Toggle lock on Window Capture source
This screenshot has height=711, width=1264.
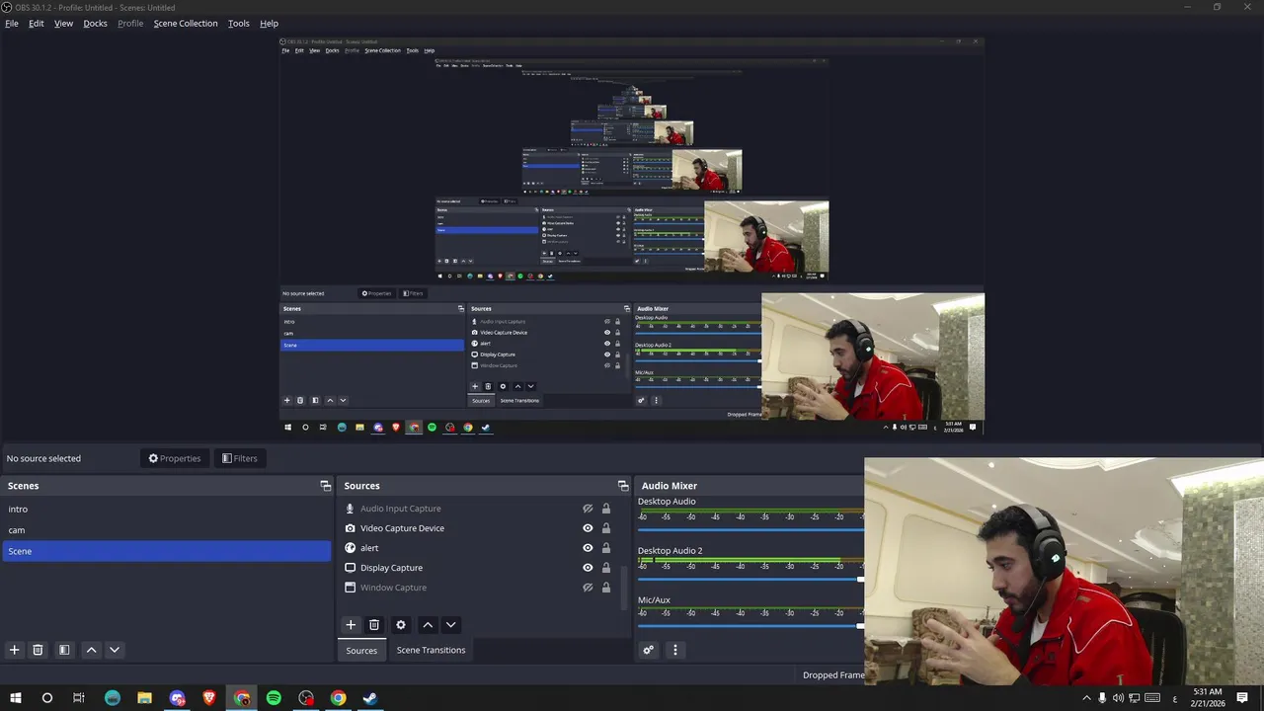[606, 588]
